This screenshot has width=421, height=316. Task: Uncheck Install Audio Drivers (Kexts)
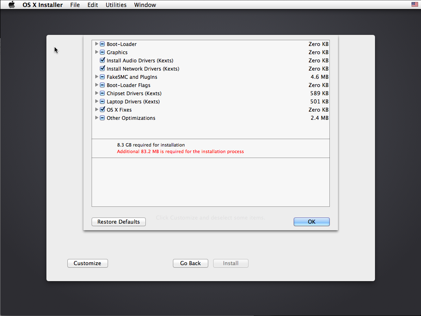pyautogui.click(x=102, y=60)
